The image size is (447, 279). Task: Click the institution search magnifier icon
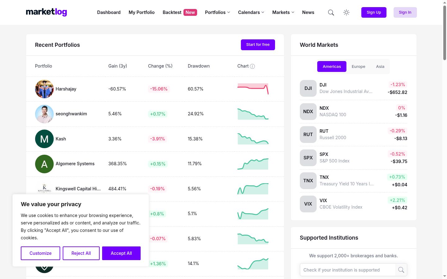coord(401,270)
